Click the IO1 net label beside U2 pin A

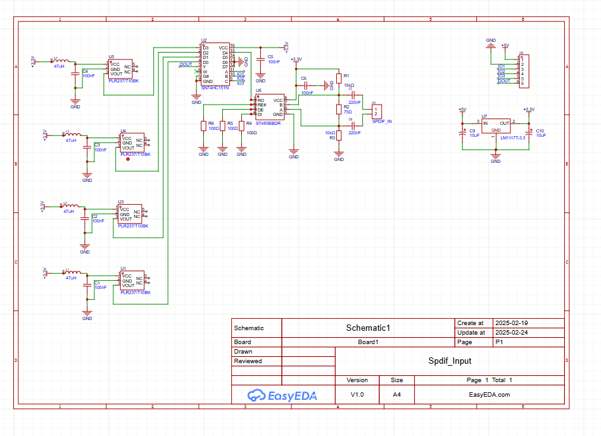pyautogui.click(x=240, y=74)
